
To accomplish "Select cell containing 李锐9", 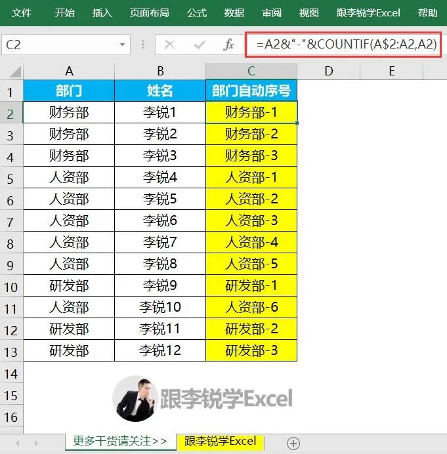I will [160, 285].
